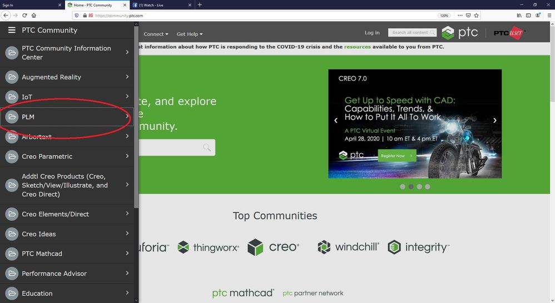Open the creo community logo link
This screenshot has height=303, width=555.
click(x=274, y=247)
